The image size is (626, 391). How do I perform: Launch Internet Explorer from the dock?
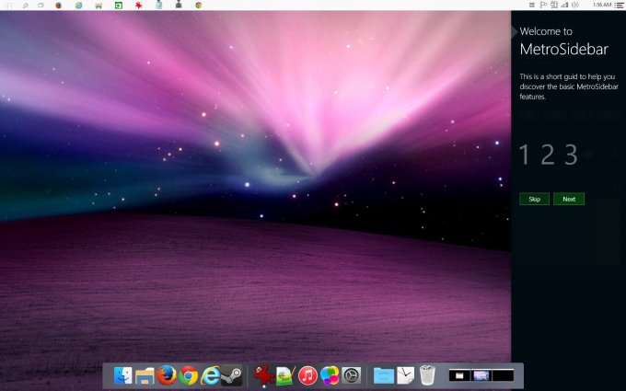click(211, 375)
